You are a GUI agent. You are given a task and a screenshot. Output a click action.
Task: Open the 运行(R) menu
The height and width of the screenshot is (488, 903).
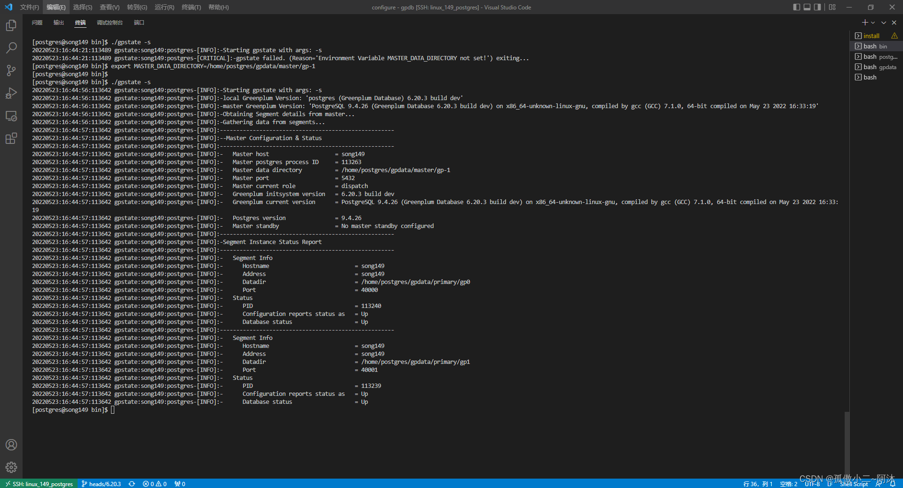[164, 7]
